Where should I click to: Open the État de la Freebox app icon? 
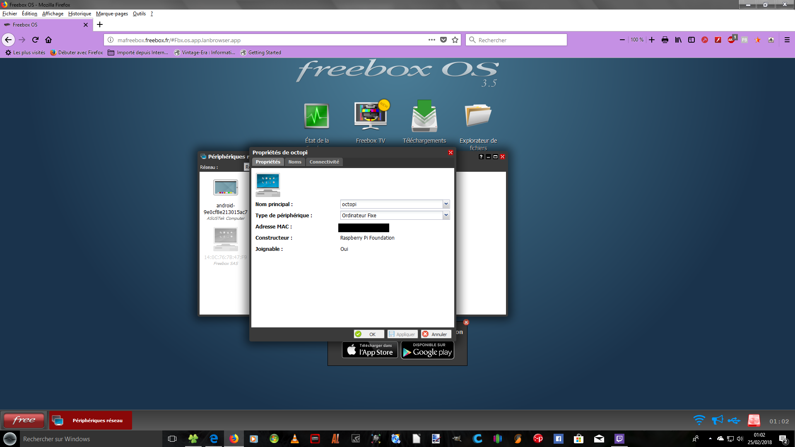[317, 116]
